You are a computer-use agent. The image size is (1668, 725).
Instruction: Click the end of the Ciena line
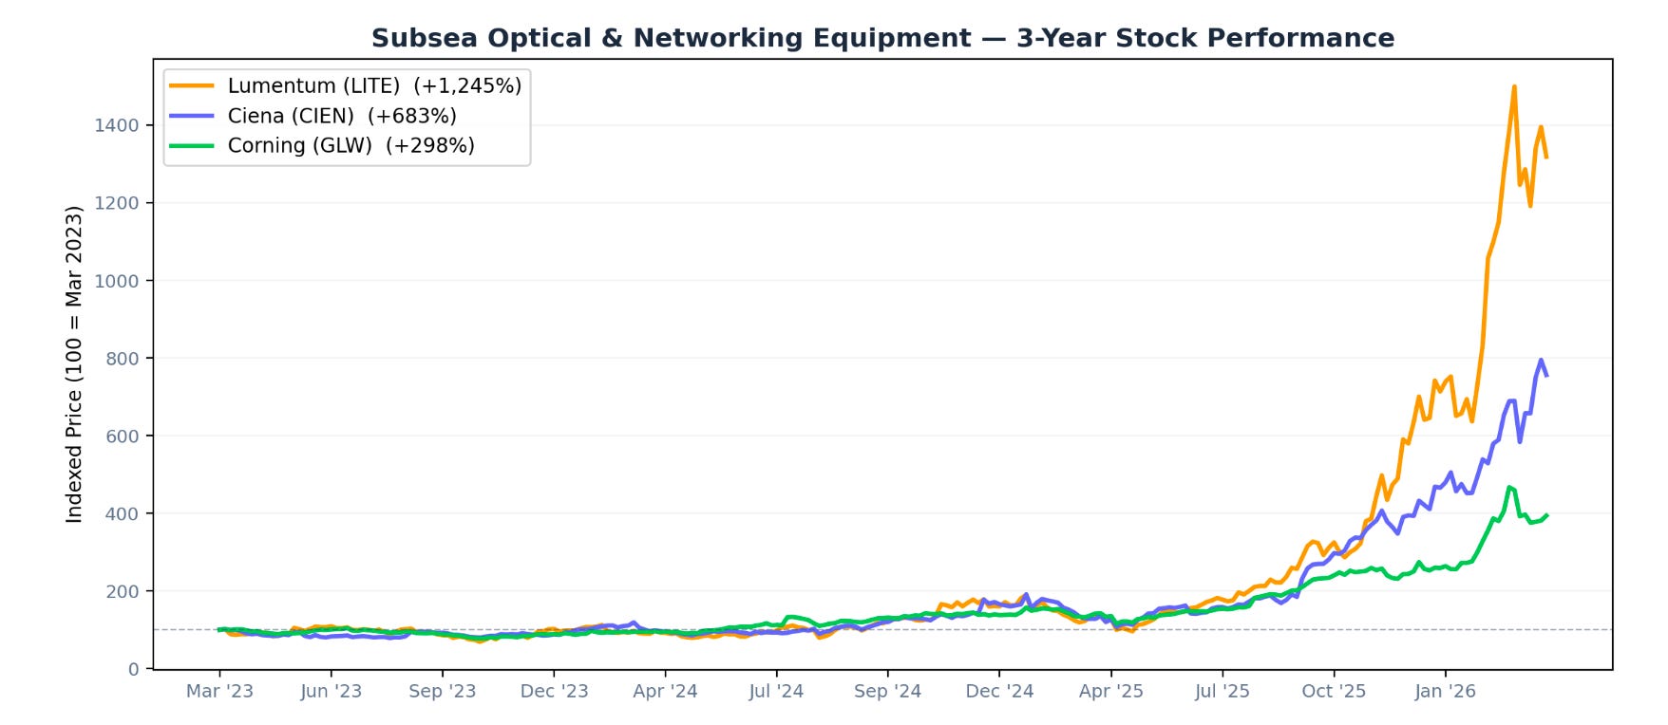tap(1546, 376)
